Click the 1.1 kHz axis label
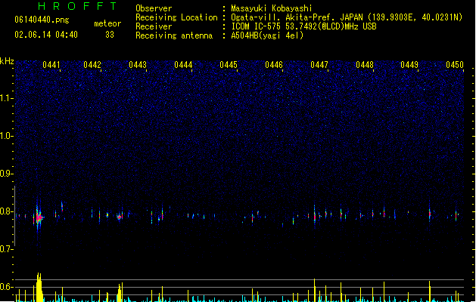476x302 pixels. pyautogui.click(x=6, y=98)
